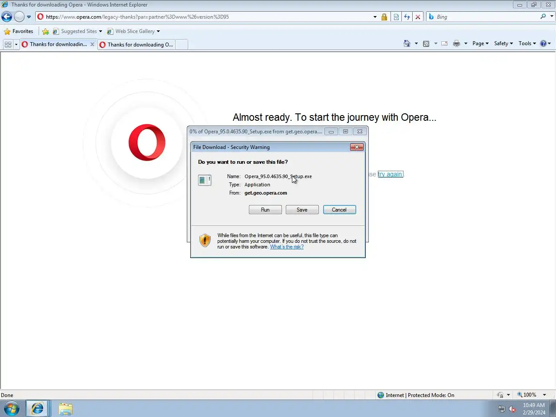
Task: Click the RSS Feeds icon
Action: (x=426, y=43)
